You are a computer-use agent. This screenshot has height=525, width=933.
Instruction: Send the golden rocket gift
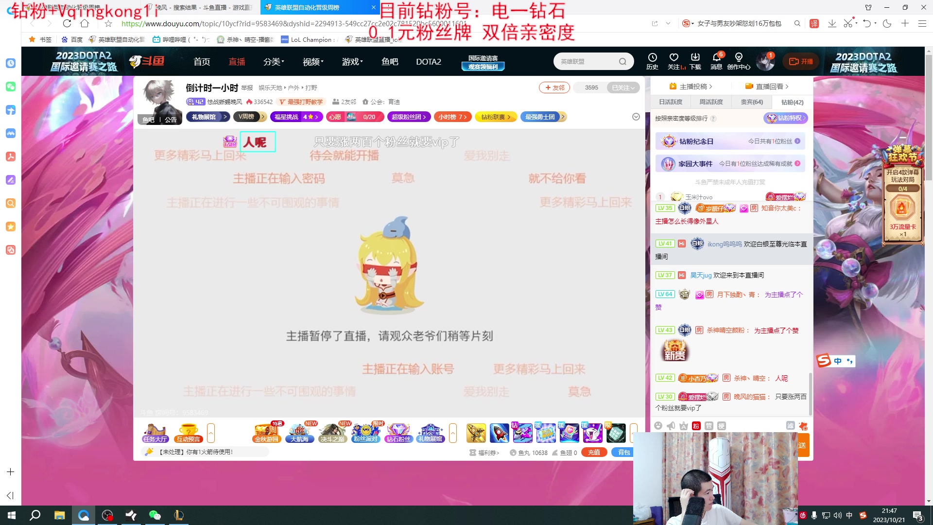point(476,433)
